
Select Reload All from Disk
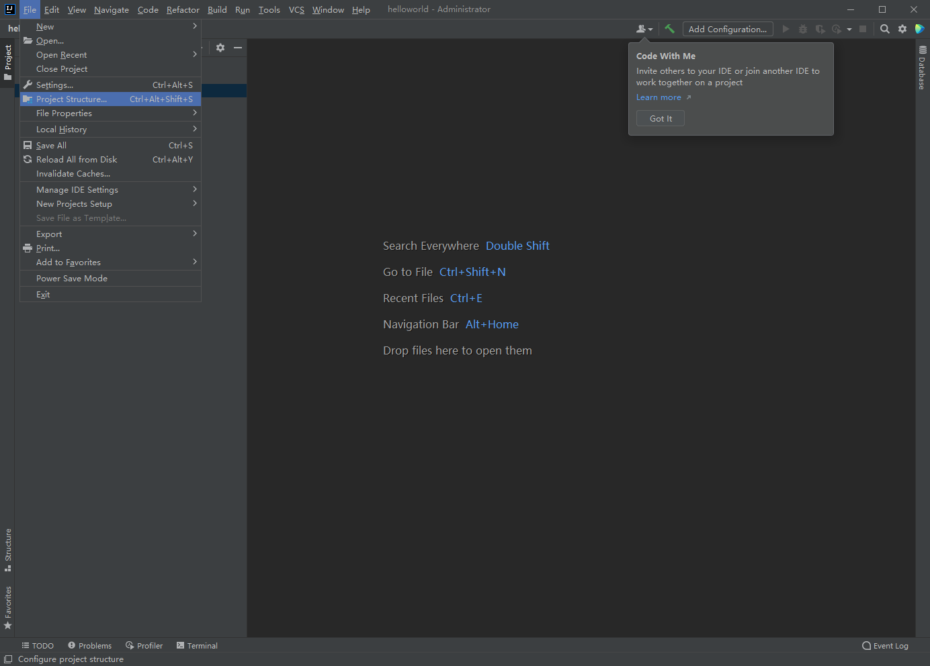click(110, 160)
